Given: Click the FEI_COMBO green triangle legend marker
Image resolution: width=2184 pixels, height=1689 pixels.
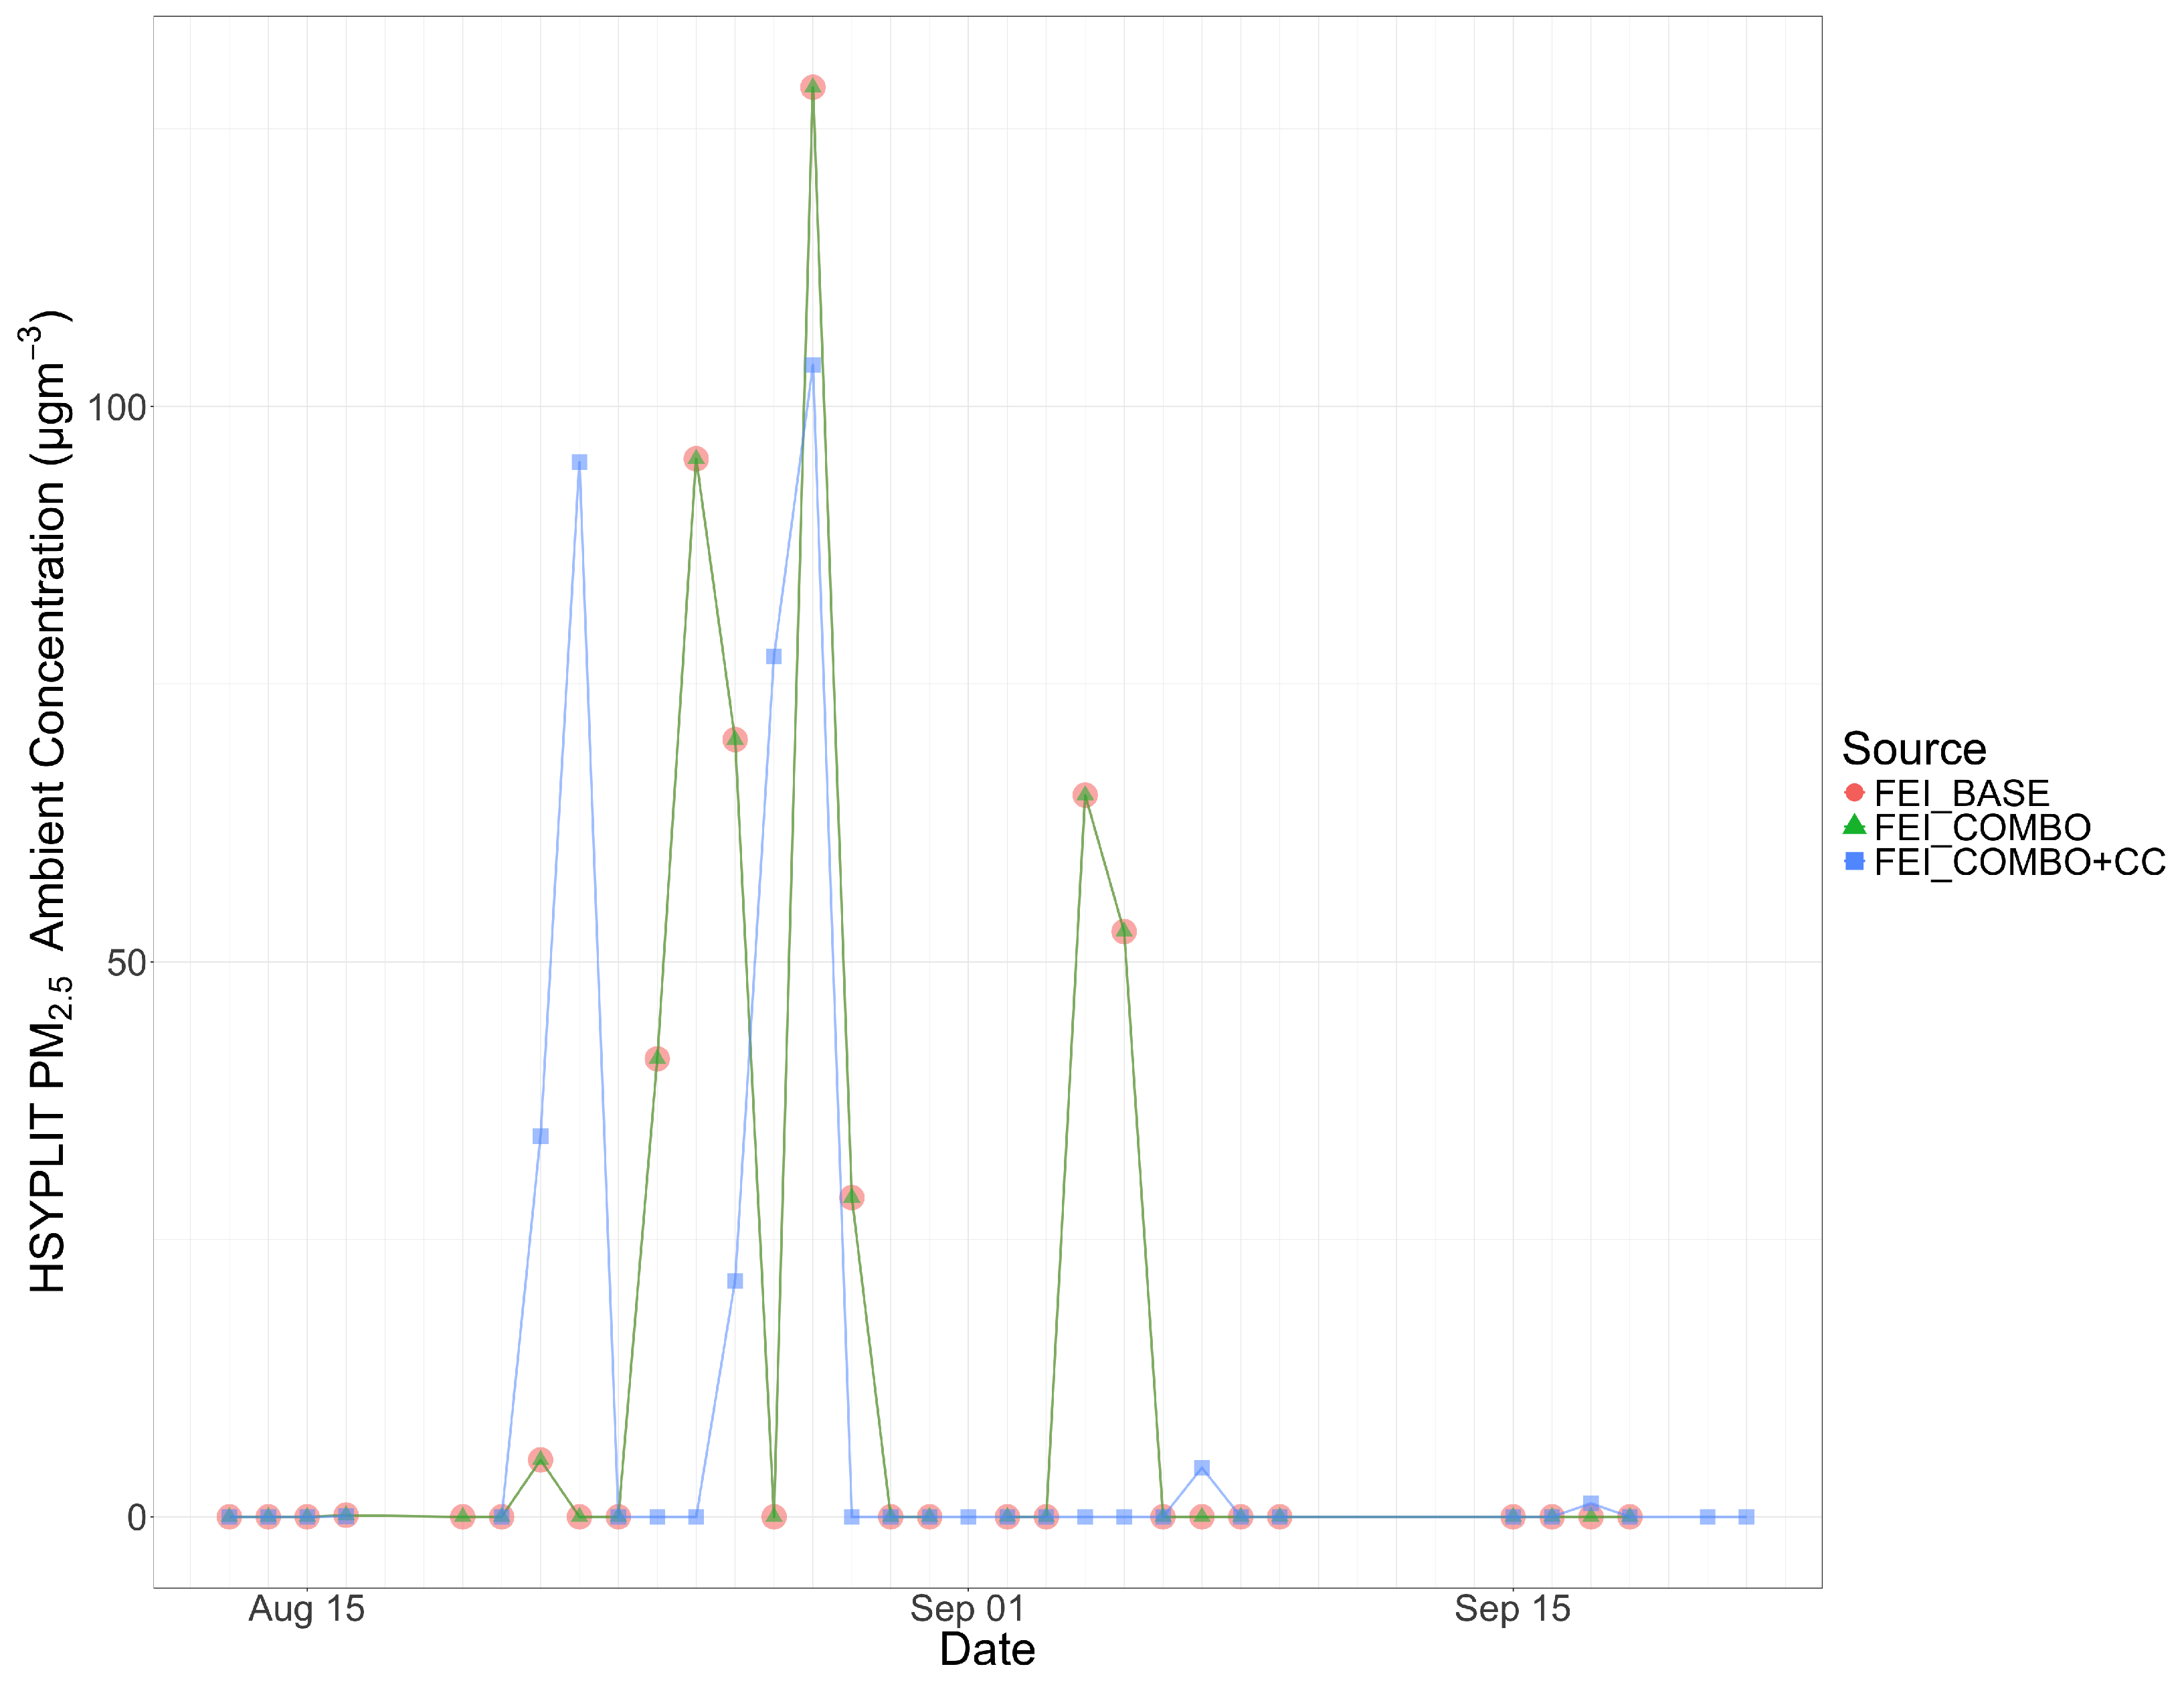Looking at the screenshot, I should [1854, 825].
